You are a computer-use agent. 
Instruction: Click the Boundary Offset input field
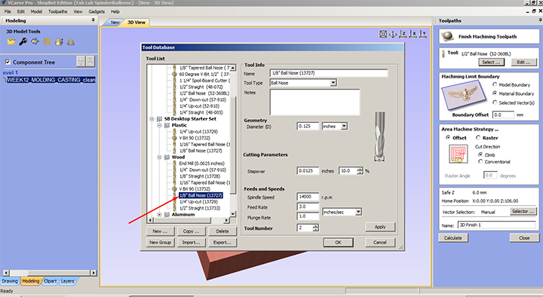(x=503, y=115)
